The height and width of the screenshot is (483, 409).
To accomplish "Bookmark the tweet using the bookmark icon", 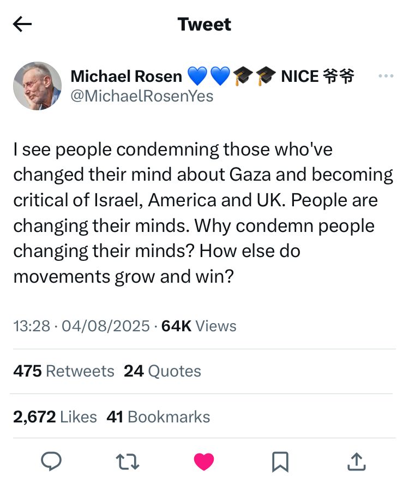I will click(x=280, y=461).
